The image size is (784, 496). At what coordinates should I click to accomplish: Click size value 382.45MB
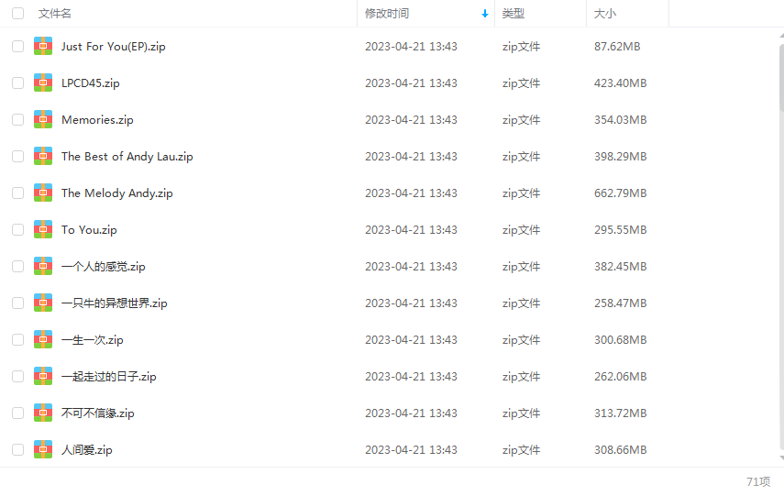pyautogui.click(x=621, y=267)
